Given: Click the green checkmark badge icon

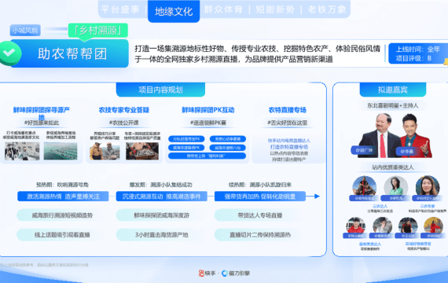Looking at the screenshot, I should pos(10,53).
